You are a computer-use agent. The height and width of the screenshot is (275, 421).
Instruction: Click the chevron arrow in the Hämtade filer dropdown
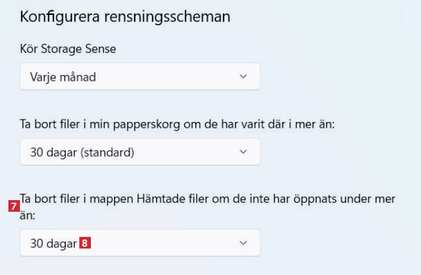tap(243, 243)
